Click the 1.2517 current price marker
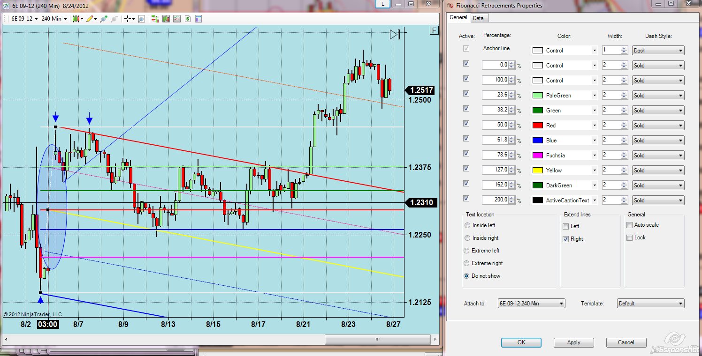 pyautogui.click(x=420, y=90)
